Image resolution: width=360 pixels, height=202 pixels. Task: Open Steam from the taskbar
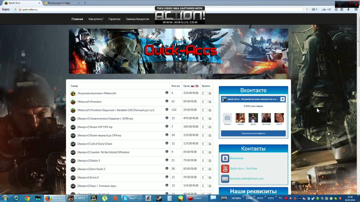(x=159, y=198)
